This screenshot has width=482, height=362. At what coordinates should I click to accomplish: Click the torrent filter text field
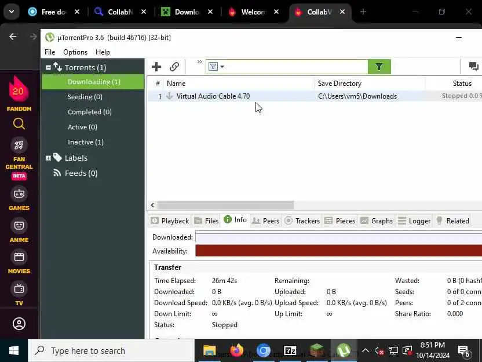[x=297, y=67]
